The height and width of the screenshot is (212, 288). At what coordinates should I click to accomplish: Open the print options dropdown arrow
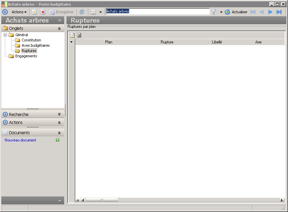(100, 12)
